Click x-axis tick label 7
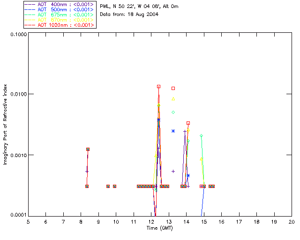The image size is (300, 240). [x=63, y=222]
